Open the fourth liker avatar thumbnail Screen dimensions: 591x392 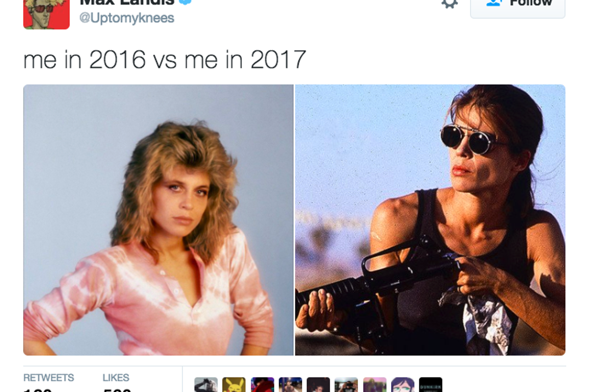tap(290, 384)
